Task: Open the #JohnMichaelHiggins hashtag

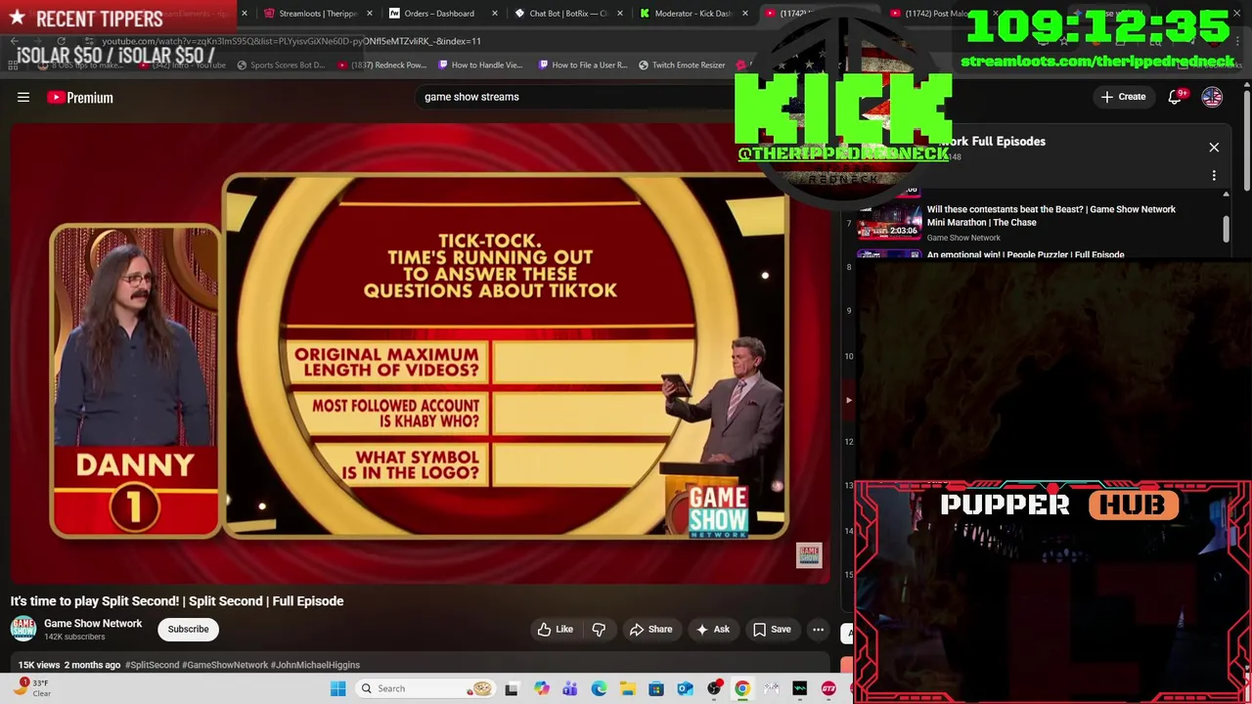Action: [315, 665]
